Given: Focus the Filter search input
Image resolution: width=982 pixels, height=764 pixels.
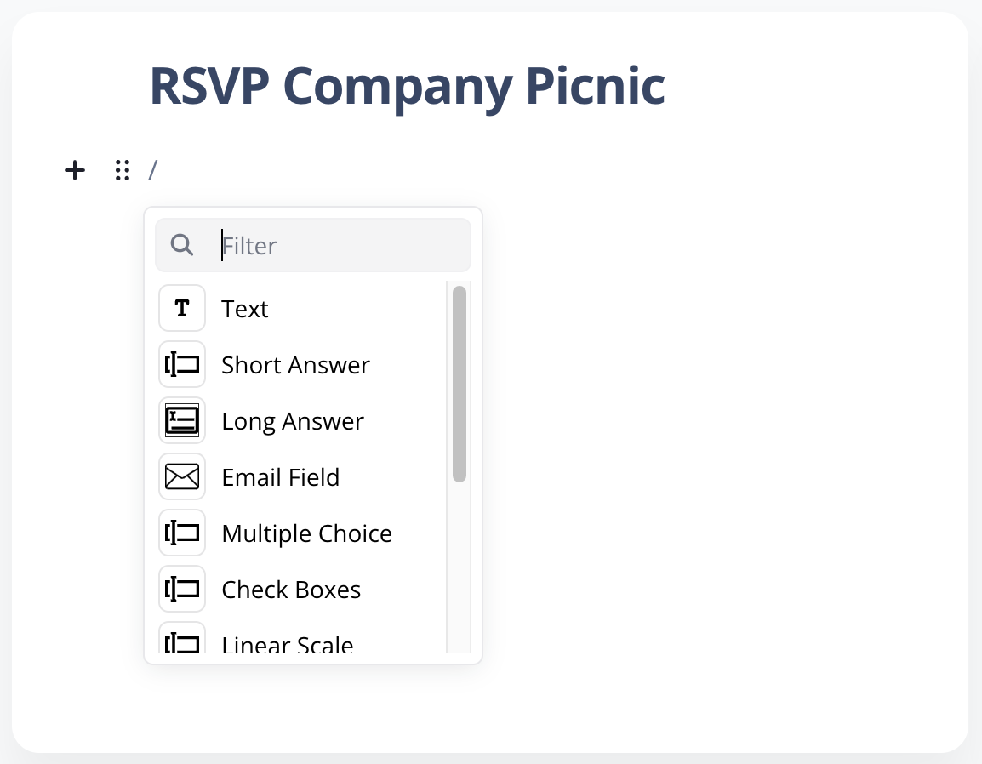Looking at the screenshot, I should tap(340, 246).
